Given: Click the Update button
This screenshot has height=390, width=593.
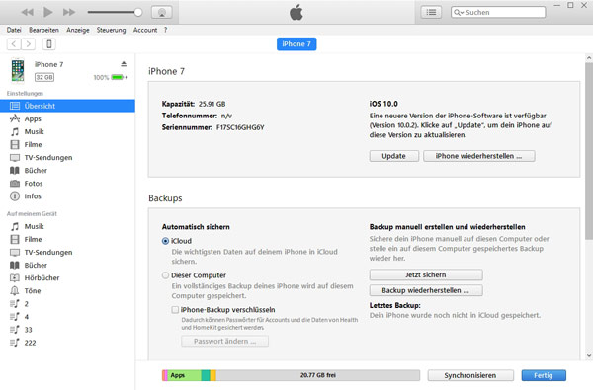Looking at the screenshot, I should pyautogui.click(x=393, y=156).
